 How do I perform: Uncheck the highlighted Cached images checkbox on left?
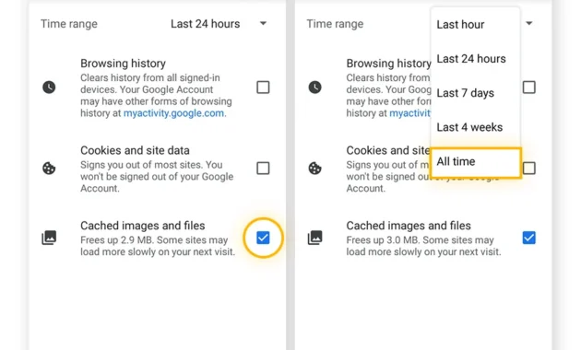[x=263, y=238]
